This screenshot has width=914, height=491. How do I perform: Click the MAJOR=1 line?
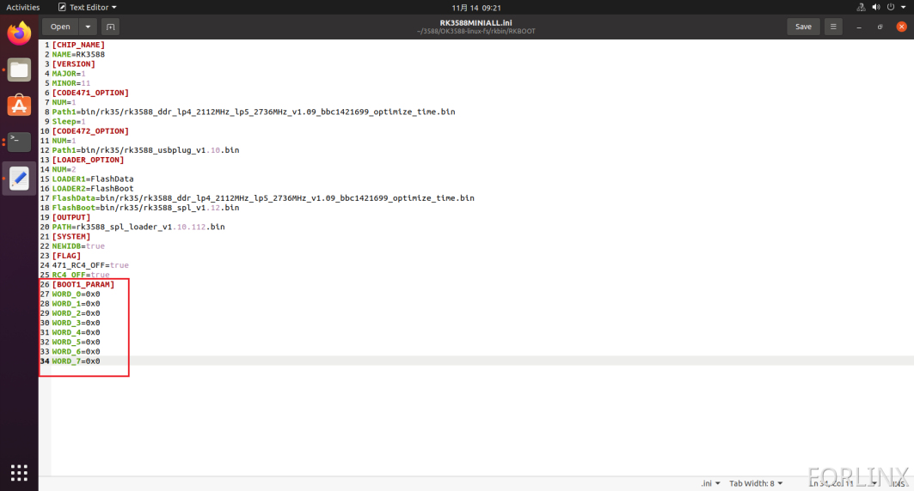click(x=69, y=74)
